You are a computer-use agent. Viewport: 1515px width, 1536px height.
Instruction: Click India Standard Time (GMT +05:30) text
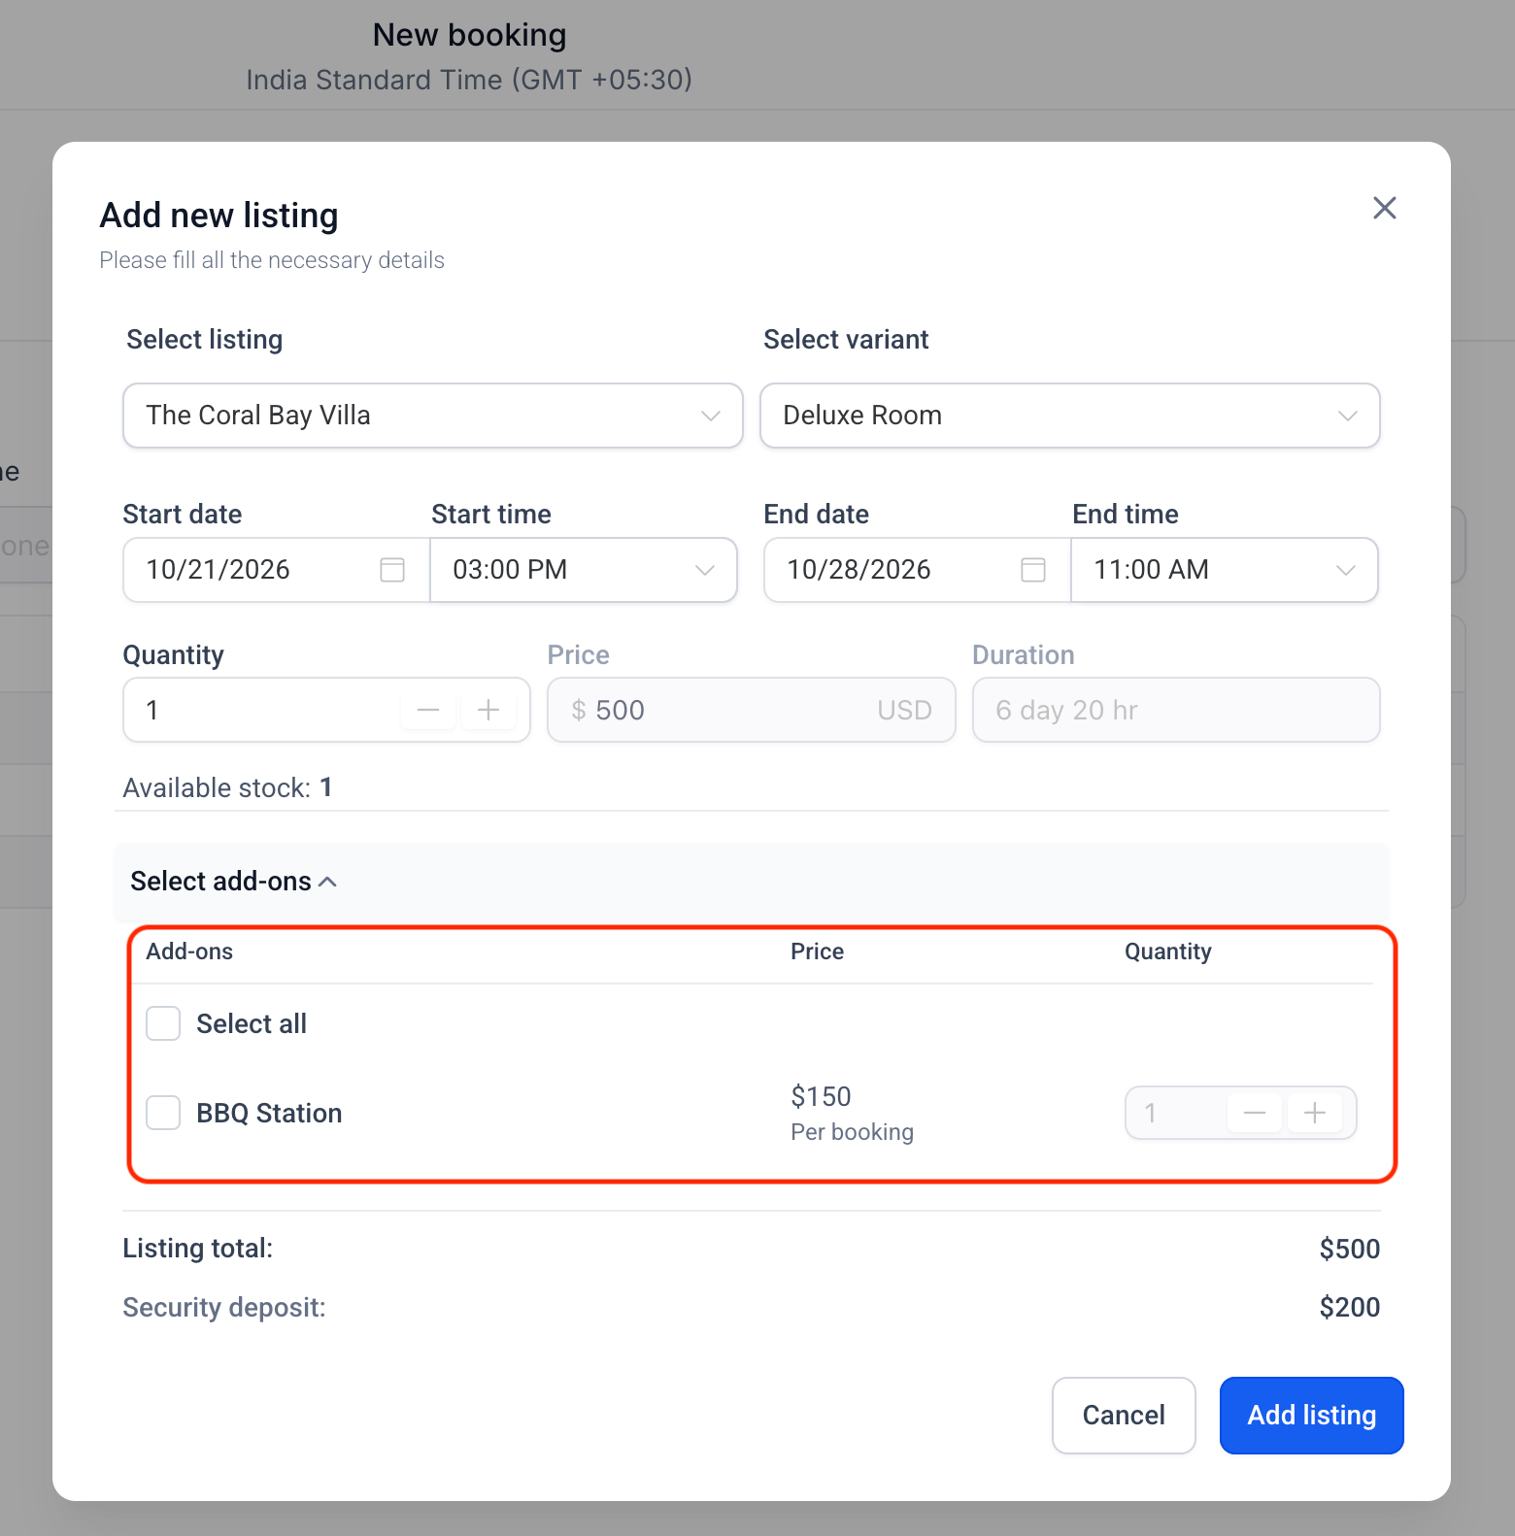[x=469, y=80]
